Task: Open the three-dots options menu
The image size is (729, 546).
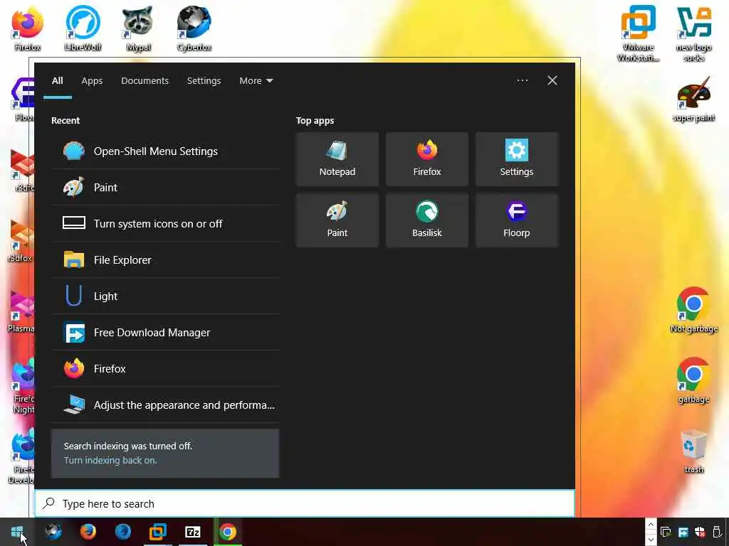Action: (x=523, y=81)
